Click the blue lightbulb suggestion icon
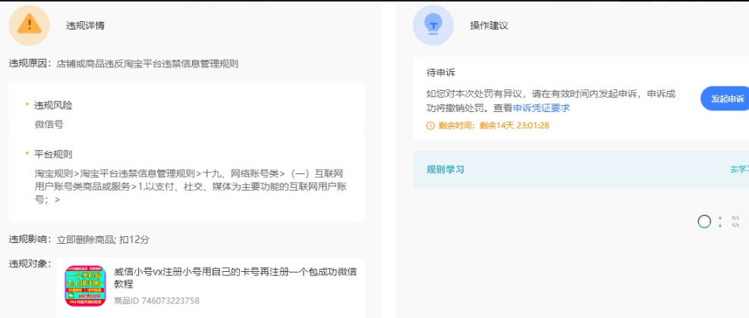 click(x=433, y=24)
